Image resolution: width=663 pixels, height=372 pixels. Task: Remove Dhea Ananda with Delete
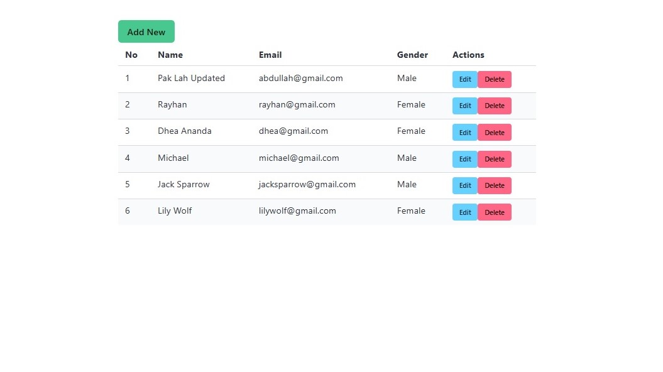pyautogui.click(x=495, y=133)
